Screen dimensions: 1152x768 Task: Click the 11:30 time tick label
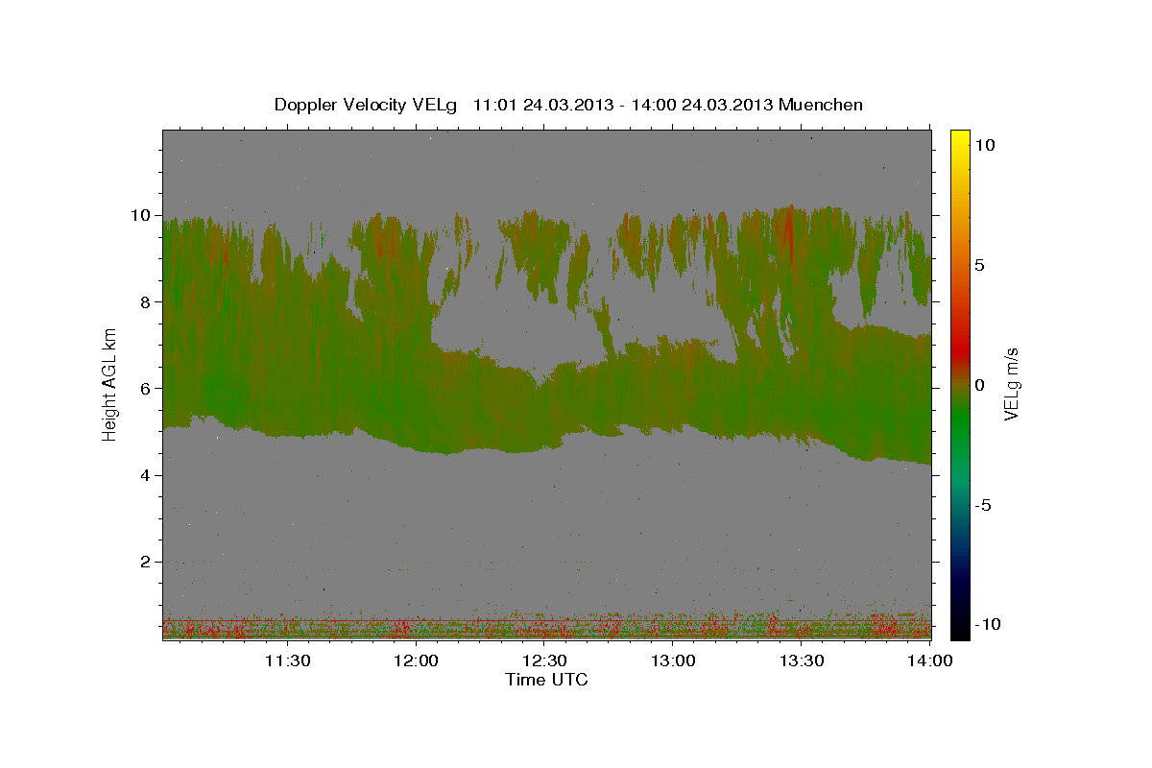[287, 660]
